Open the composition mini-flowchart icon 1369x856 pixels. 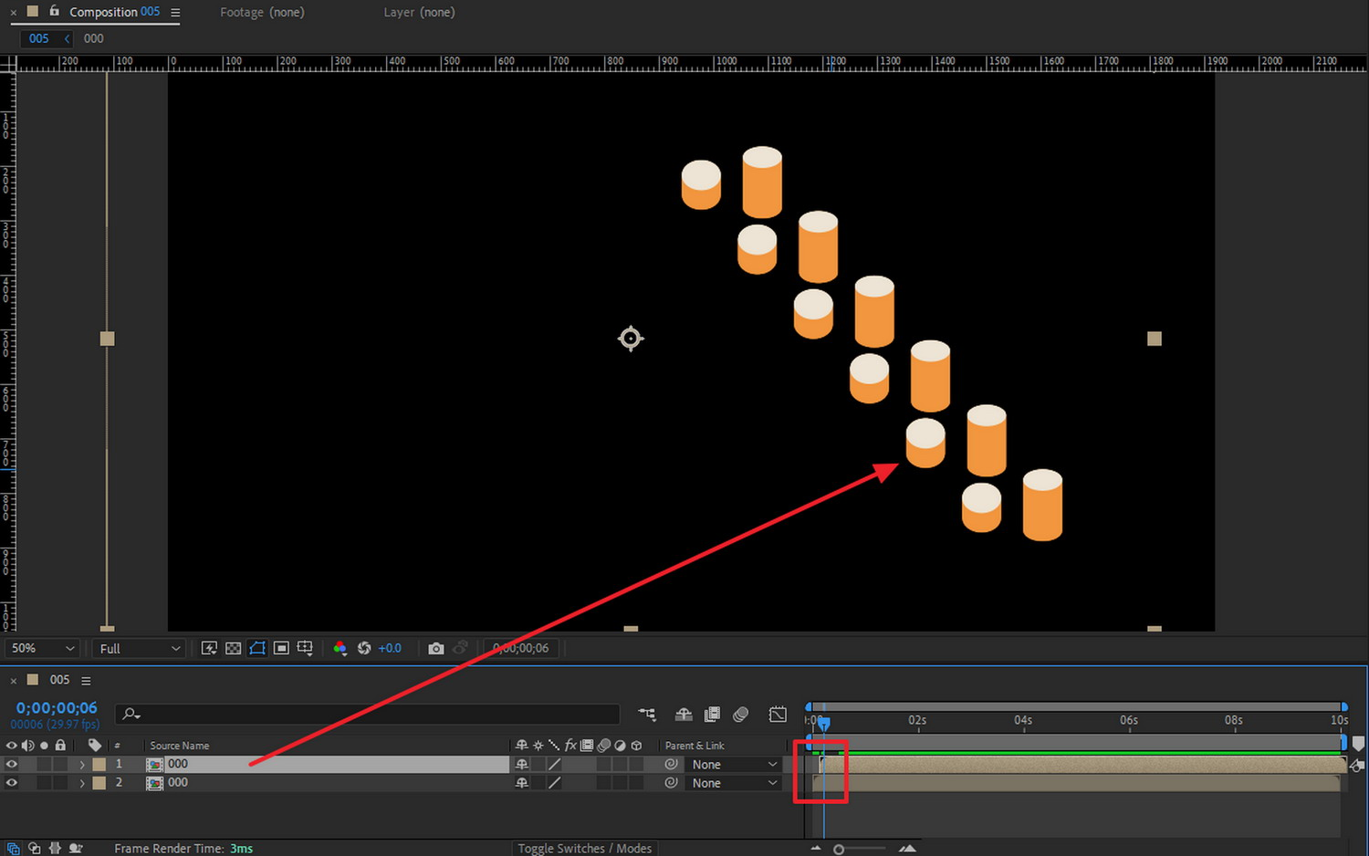pos(647,715)
